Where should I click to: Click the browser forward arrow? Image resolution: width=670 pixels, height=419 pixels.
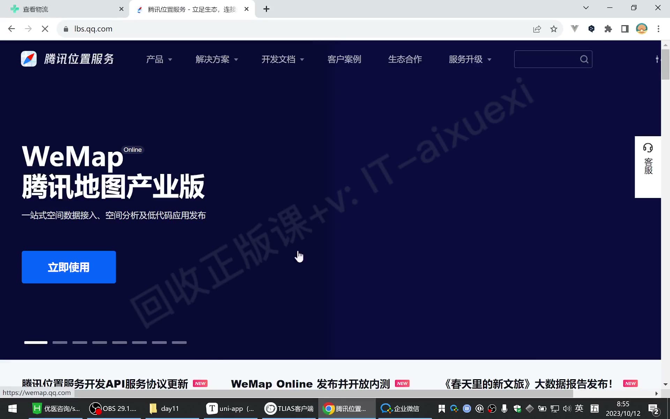click(x=28, y=29)
